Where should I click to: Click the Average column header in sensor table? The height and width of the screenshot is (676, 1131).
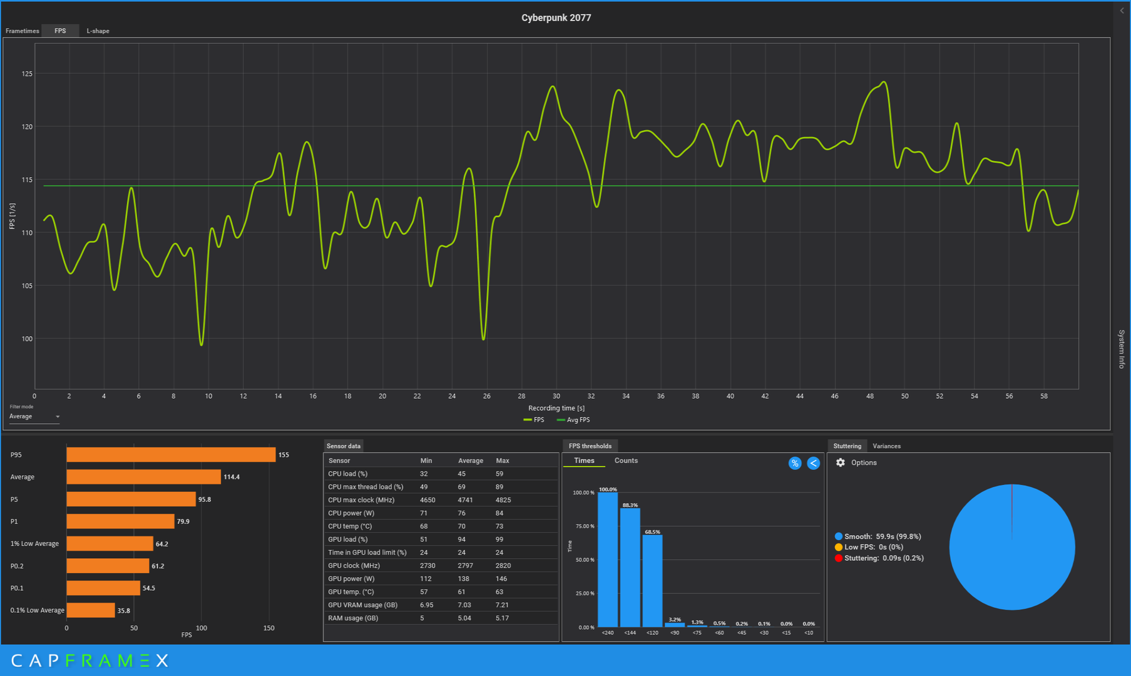(471, 461)
